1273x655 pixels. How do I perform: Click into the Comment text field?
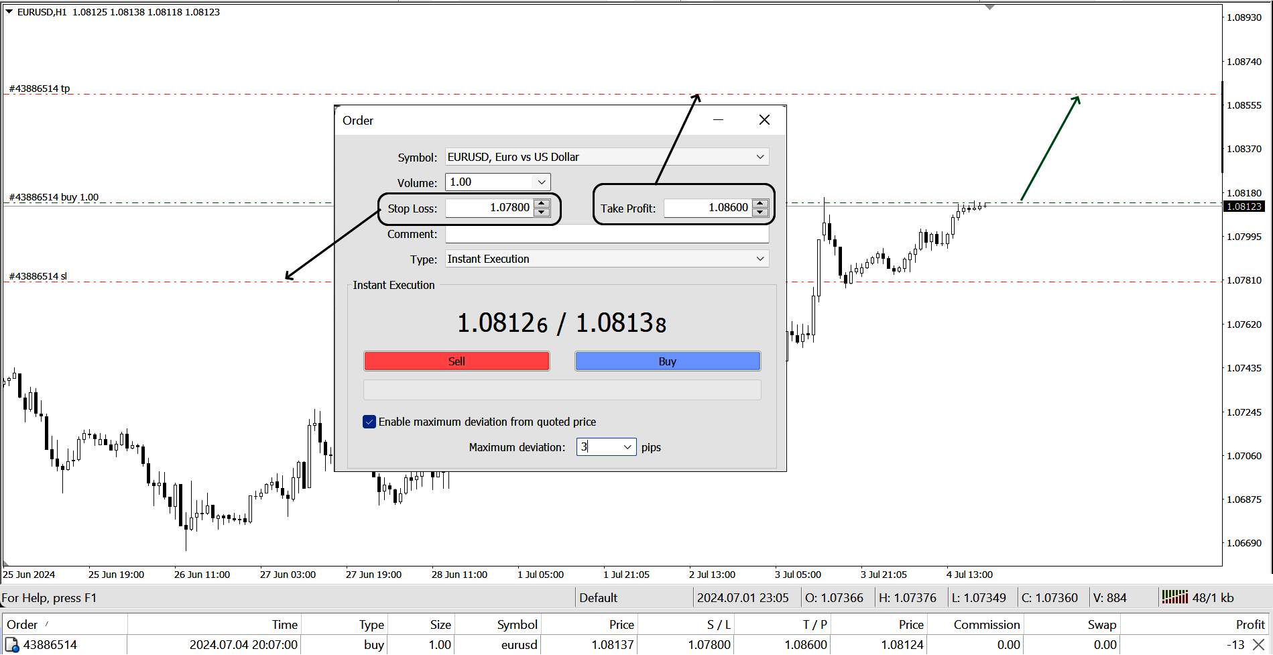click(x=607, y=234)
